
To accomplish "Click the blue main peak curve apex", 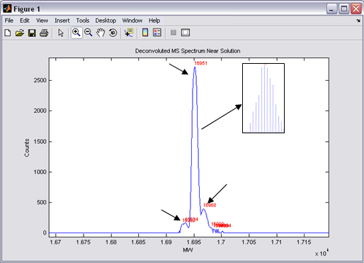I will click(x=195, y=67).
